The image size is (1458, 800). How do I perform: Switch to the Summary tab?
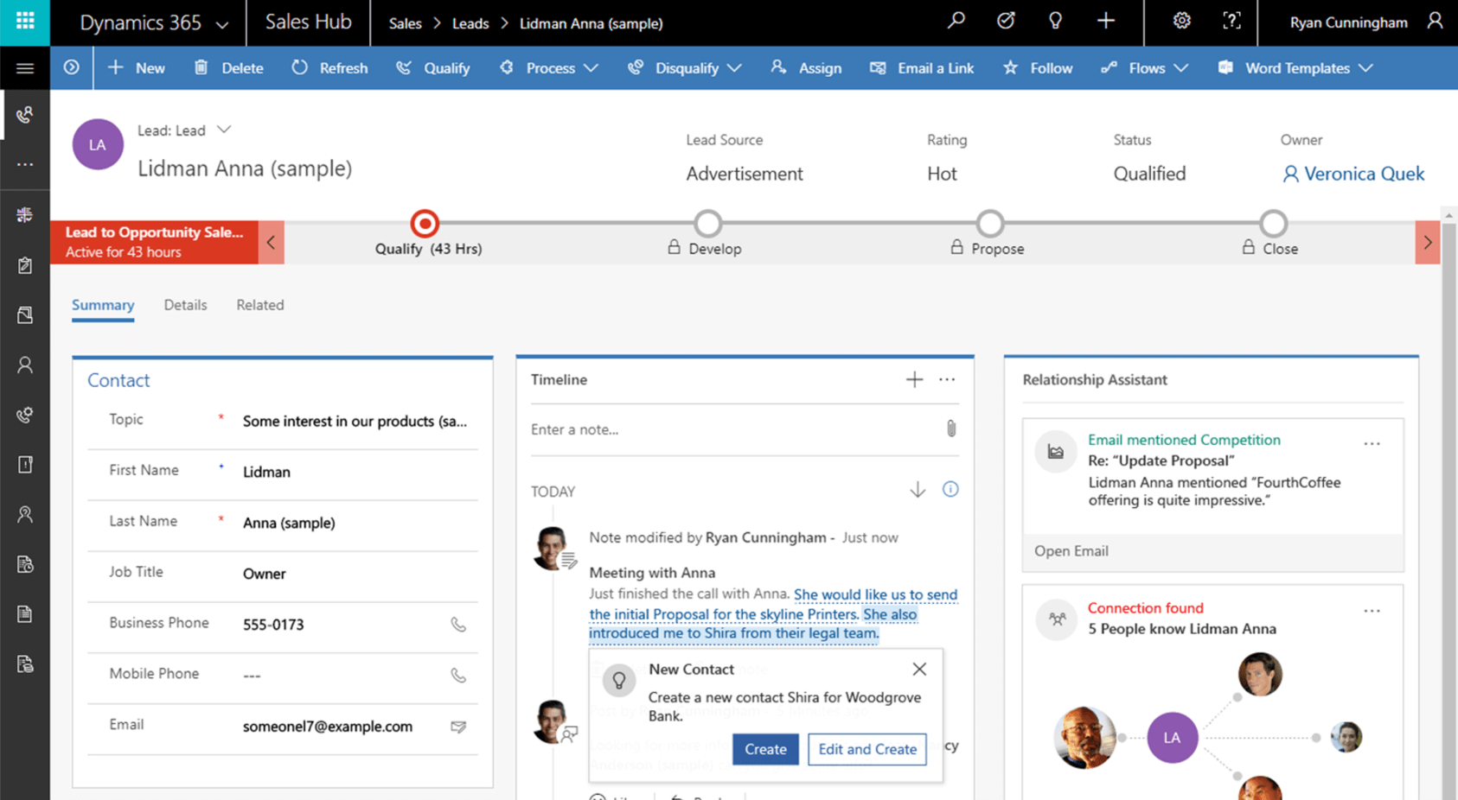coord(103,305)
